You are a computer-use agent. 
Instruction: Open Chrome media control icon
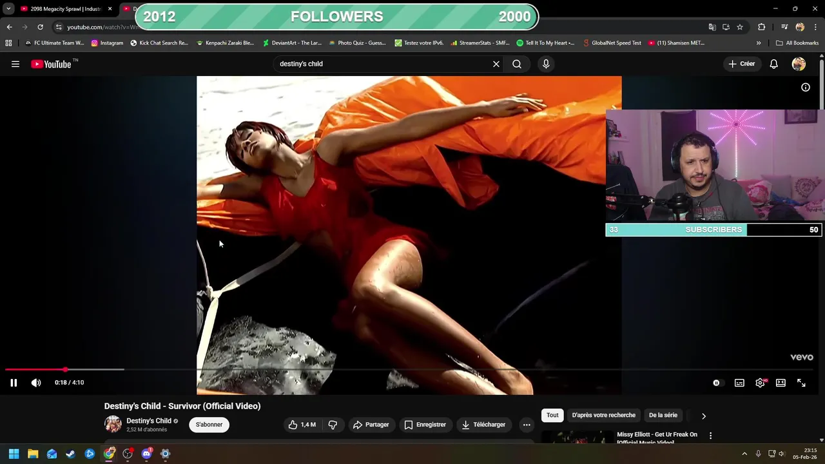[x=784, y=27]
